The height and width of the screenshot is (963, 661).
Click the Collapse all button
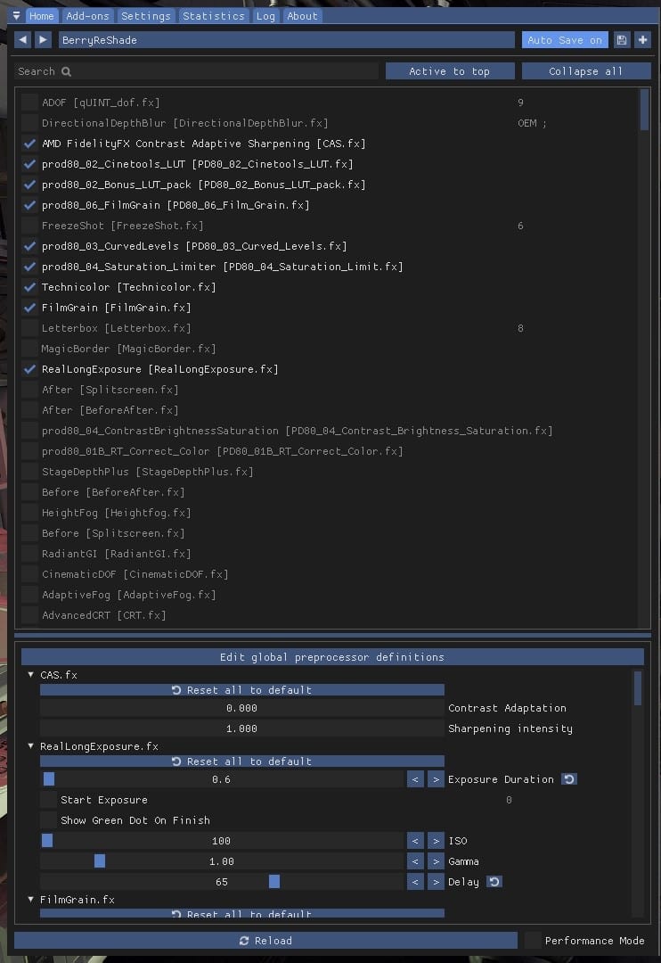tap(585, 71)
